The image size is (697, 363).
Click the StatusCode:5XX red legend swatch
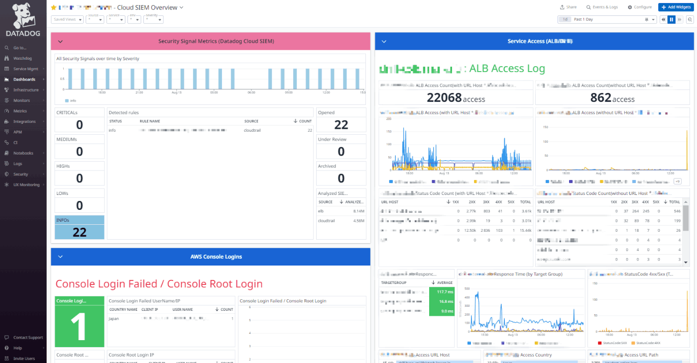click(600, 343)
